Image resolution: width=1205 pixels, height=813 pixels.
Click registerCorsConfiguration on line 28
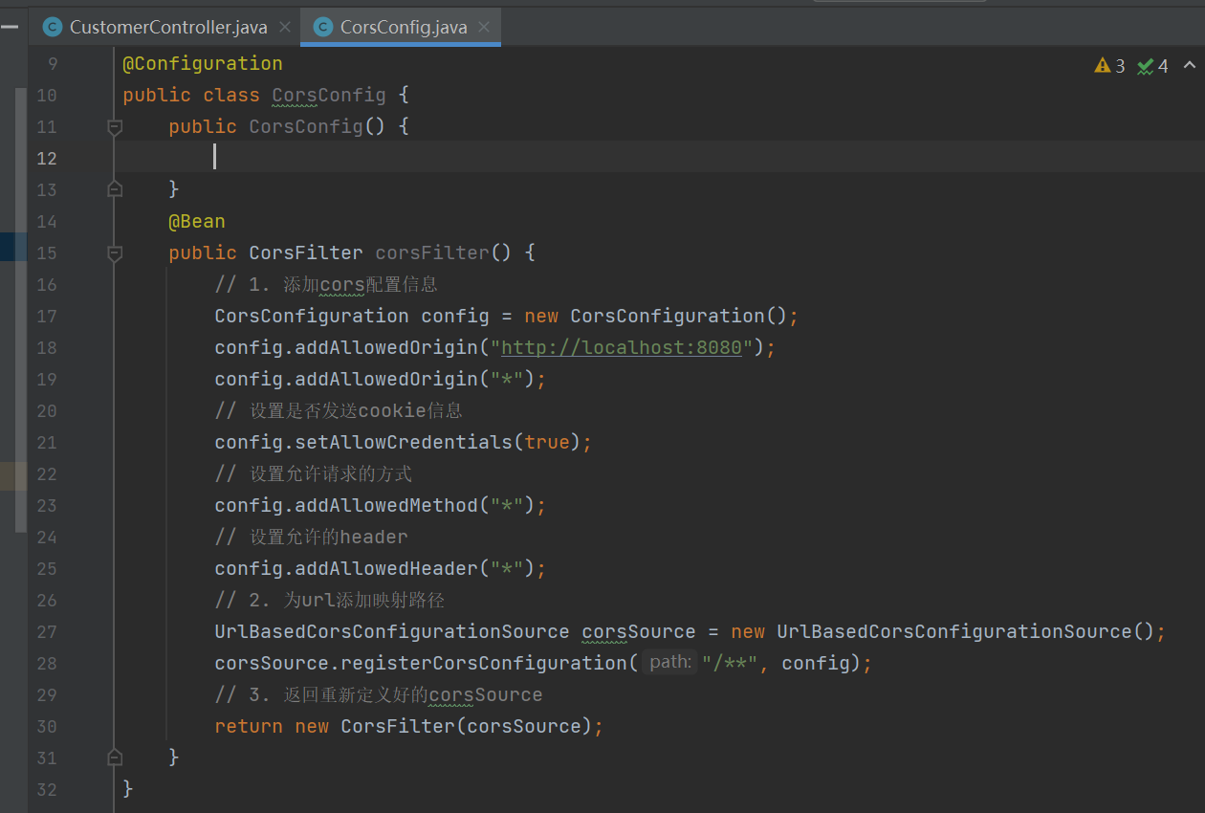484,664
